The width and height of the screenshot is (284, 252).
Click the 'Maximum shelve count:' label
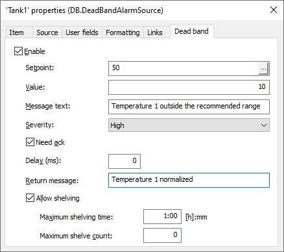(76, 236)
